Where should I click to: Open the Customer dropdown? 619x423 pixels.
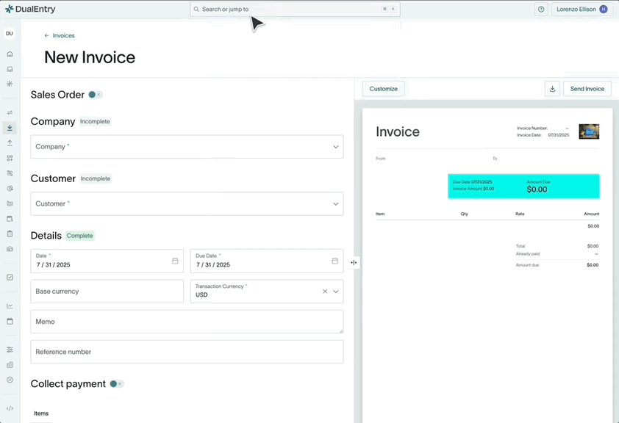(x=186, y=203)
